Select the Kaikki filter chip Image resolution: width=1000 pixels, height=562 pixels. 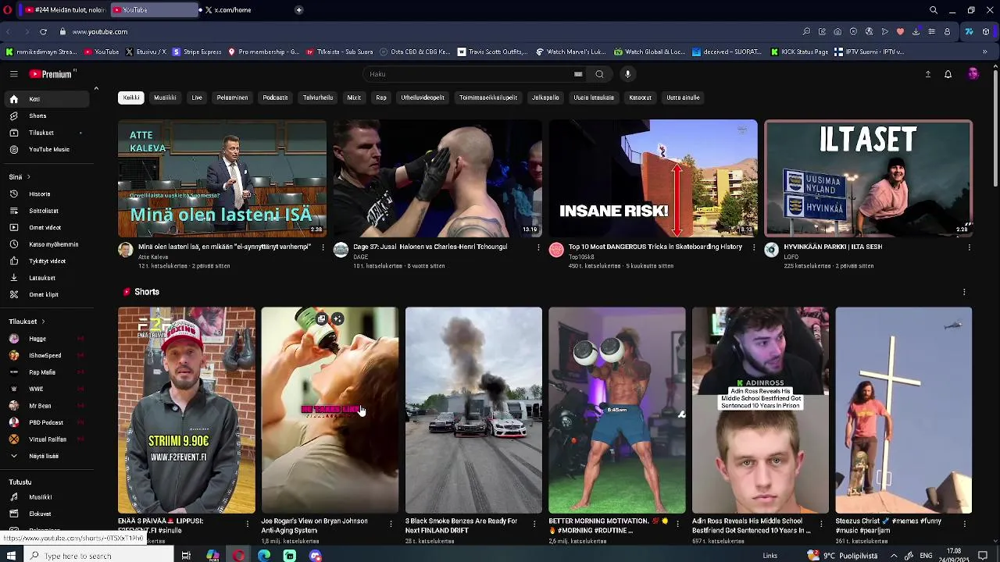(131, 98)
